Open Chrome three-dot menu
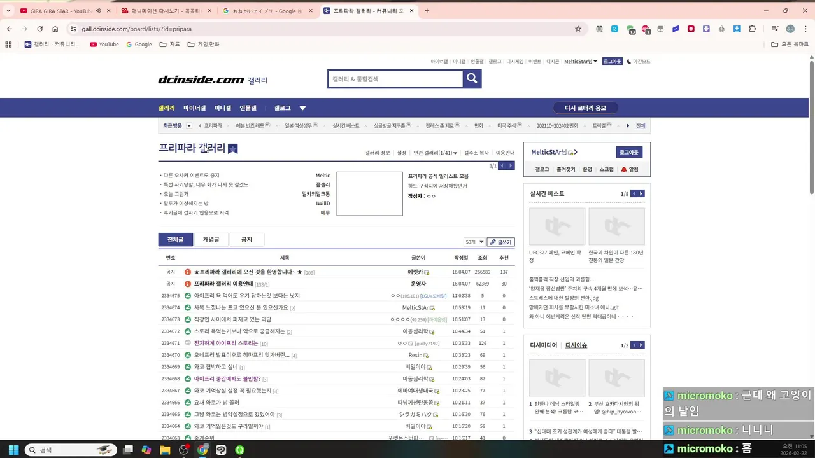815x458 pixels. coord(805,29)
